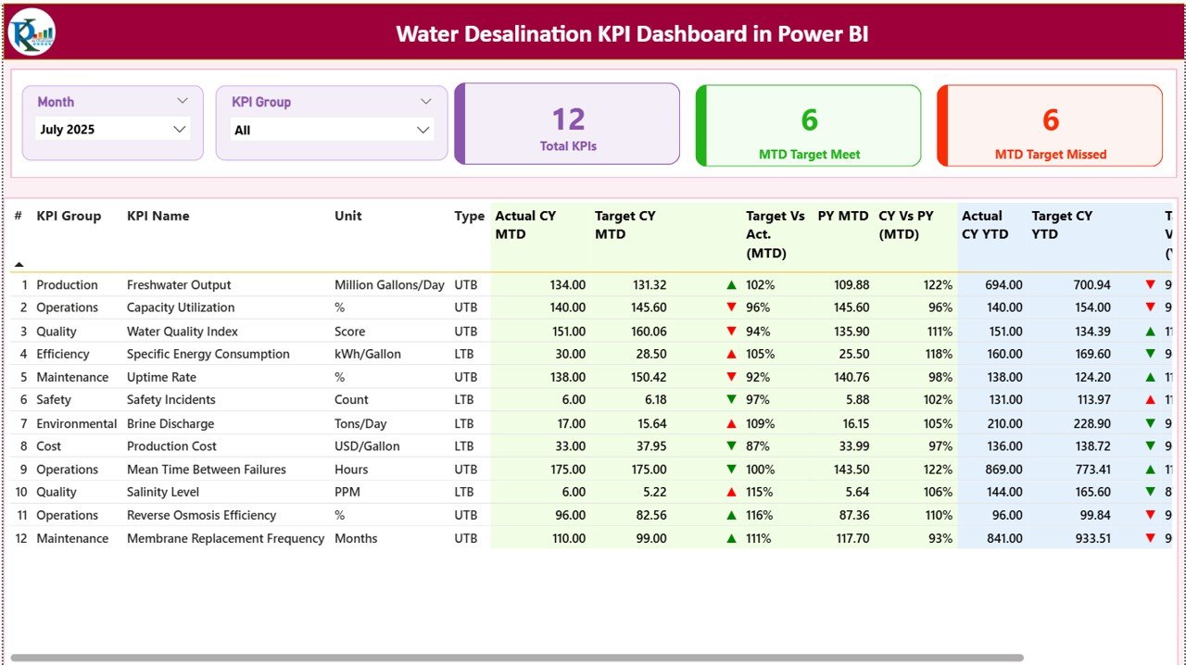
Task: Click the MTD Target Missed card
Action: coord(1050,125)
